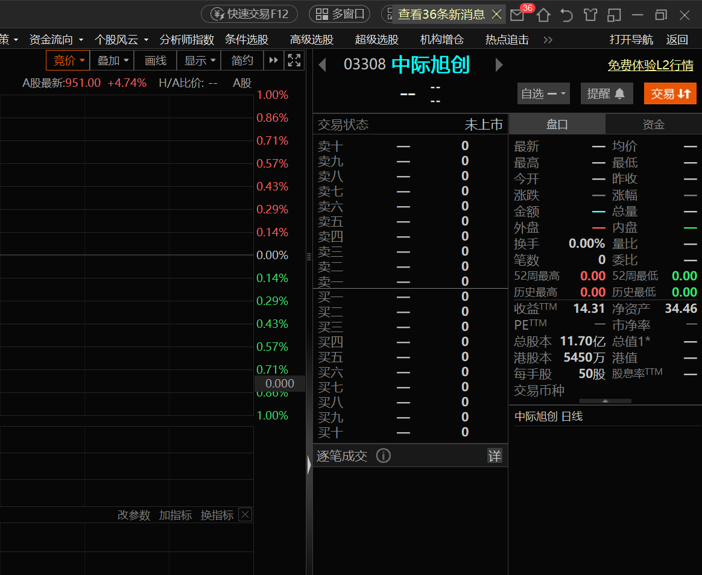Go to the home page icon
702x575 pixels.
[543, 14]
